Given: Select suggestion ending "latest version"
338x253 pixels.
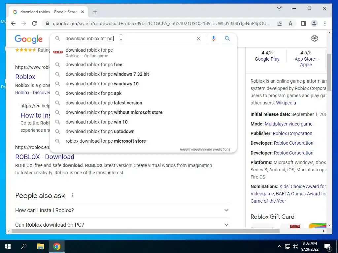Looking at the screenshot, I should (143, 103).
